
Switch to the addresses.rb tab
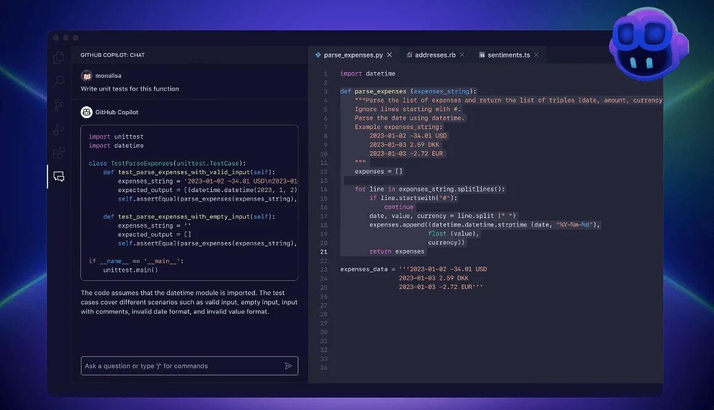pyautogui.click(x=435, y=54)
